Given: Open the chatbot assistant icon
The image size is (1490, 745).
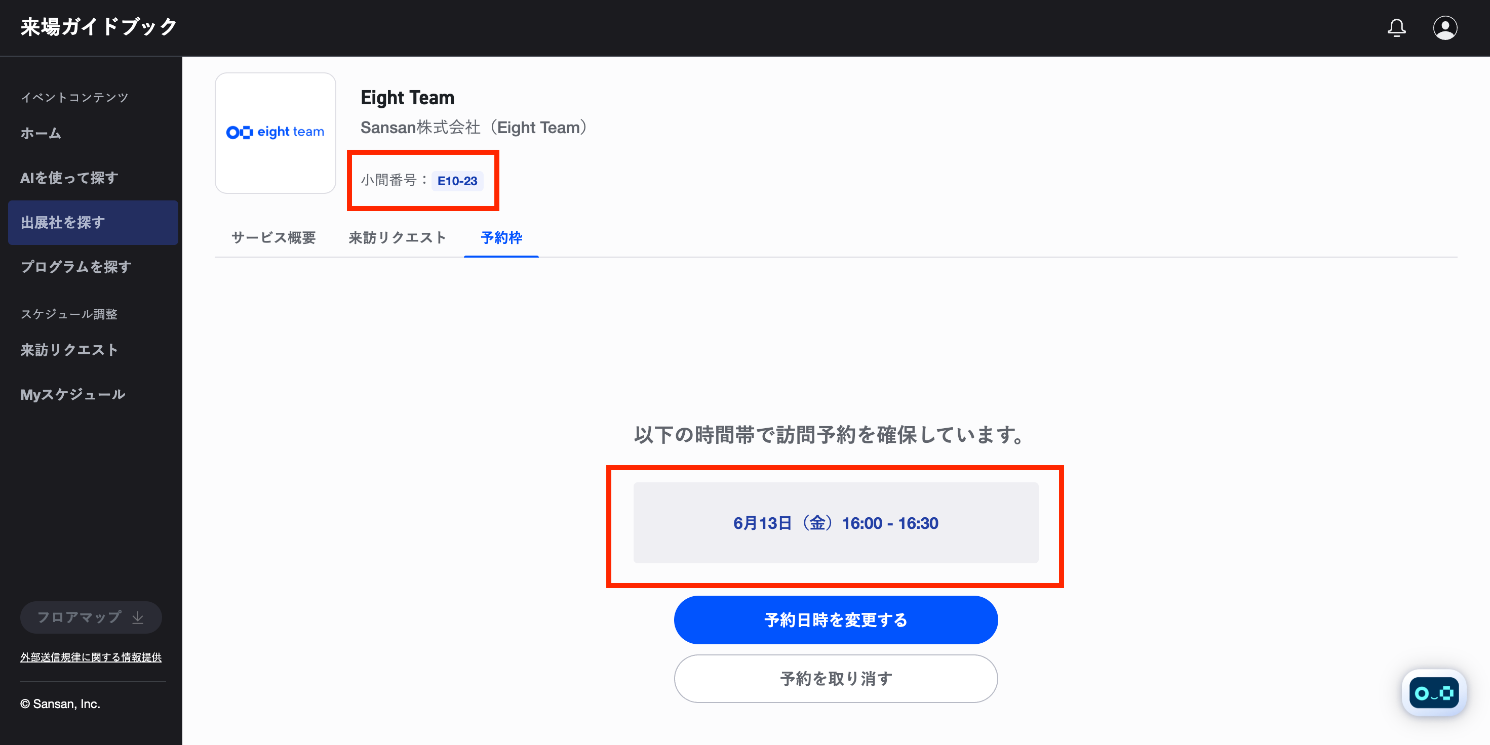Looking at the screenshot, I should click(1434, 692).
